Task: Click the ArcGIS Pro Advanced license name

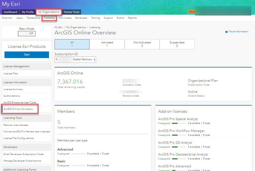Action: (x=174, y=166)
